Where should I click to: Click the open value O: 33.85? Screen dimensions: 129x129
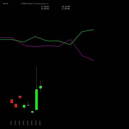[45, 9]
